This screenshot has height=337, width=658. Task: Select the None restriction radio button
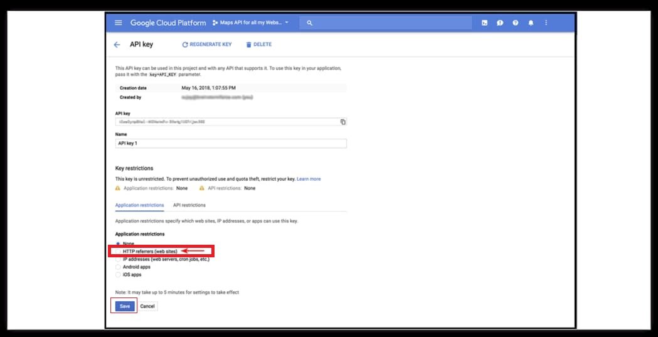click(x=118, y=243)
